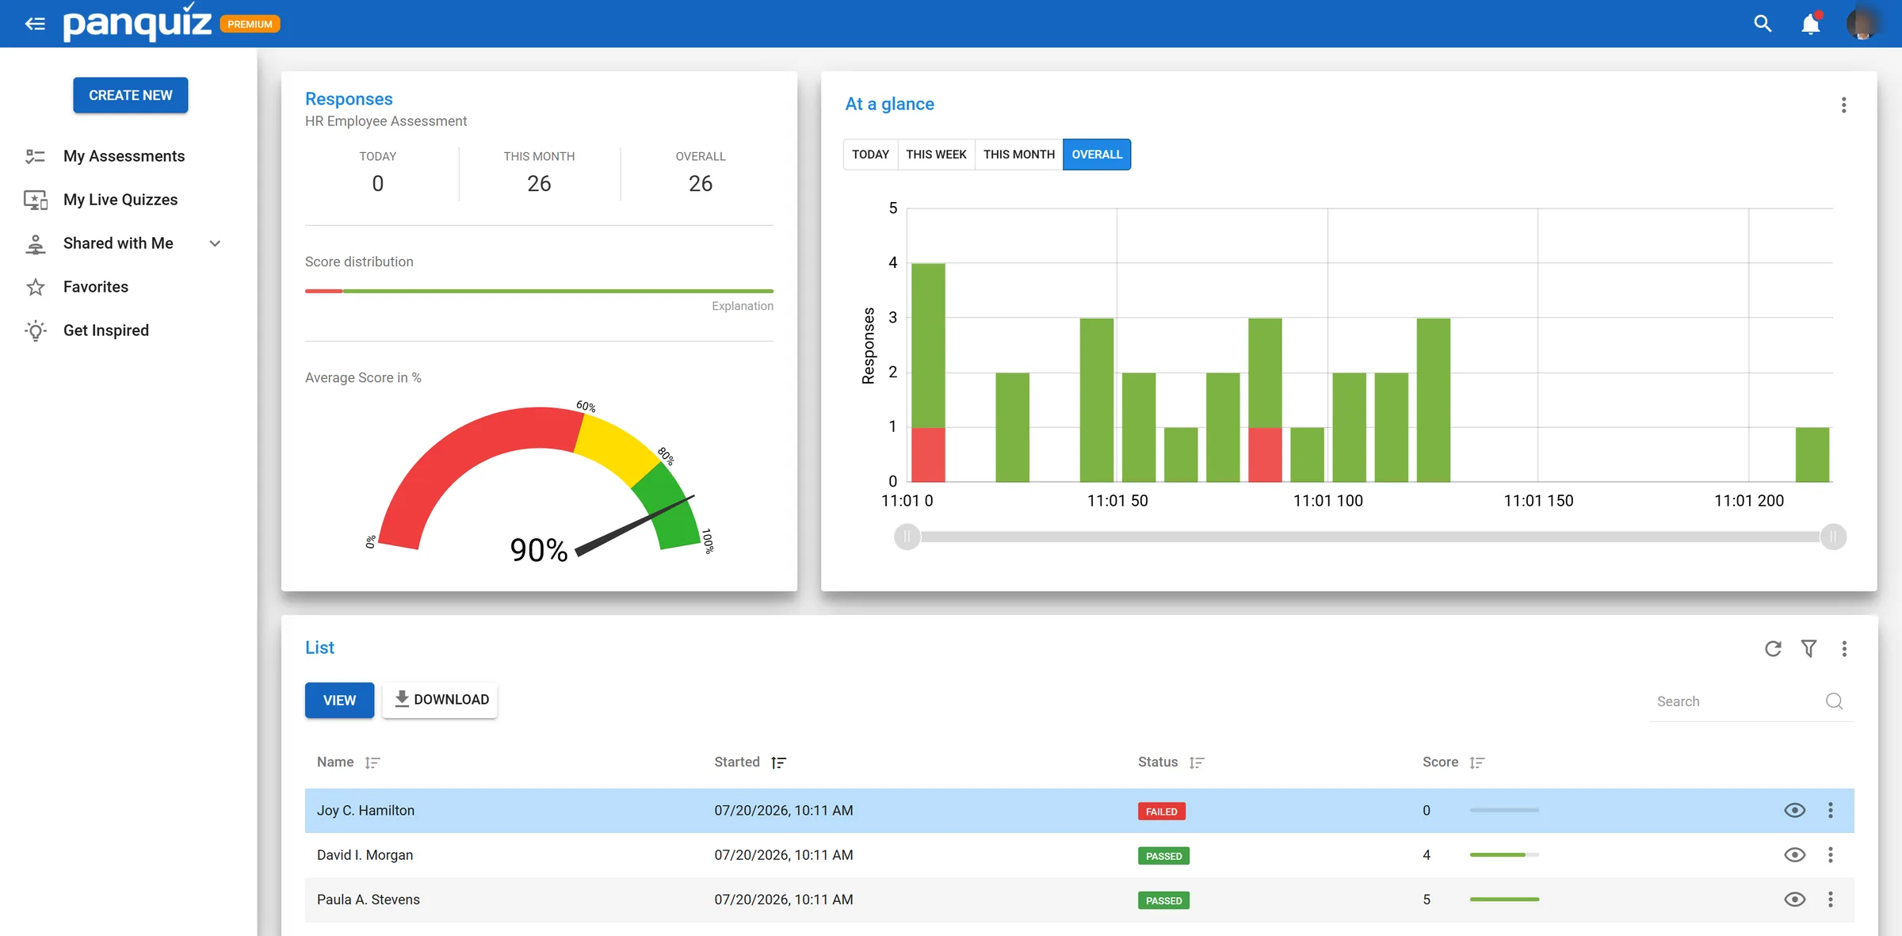Open My Live Quizzes

point(120,200)
